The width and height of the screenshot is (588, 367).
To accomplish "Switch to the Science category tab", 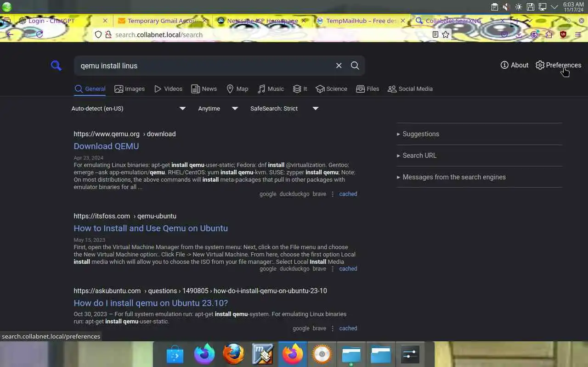I will pyautogui.click(x=331, y=89).
